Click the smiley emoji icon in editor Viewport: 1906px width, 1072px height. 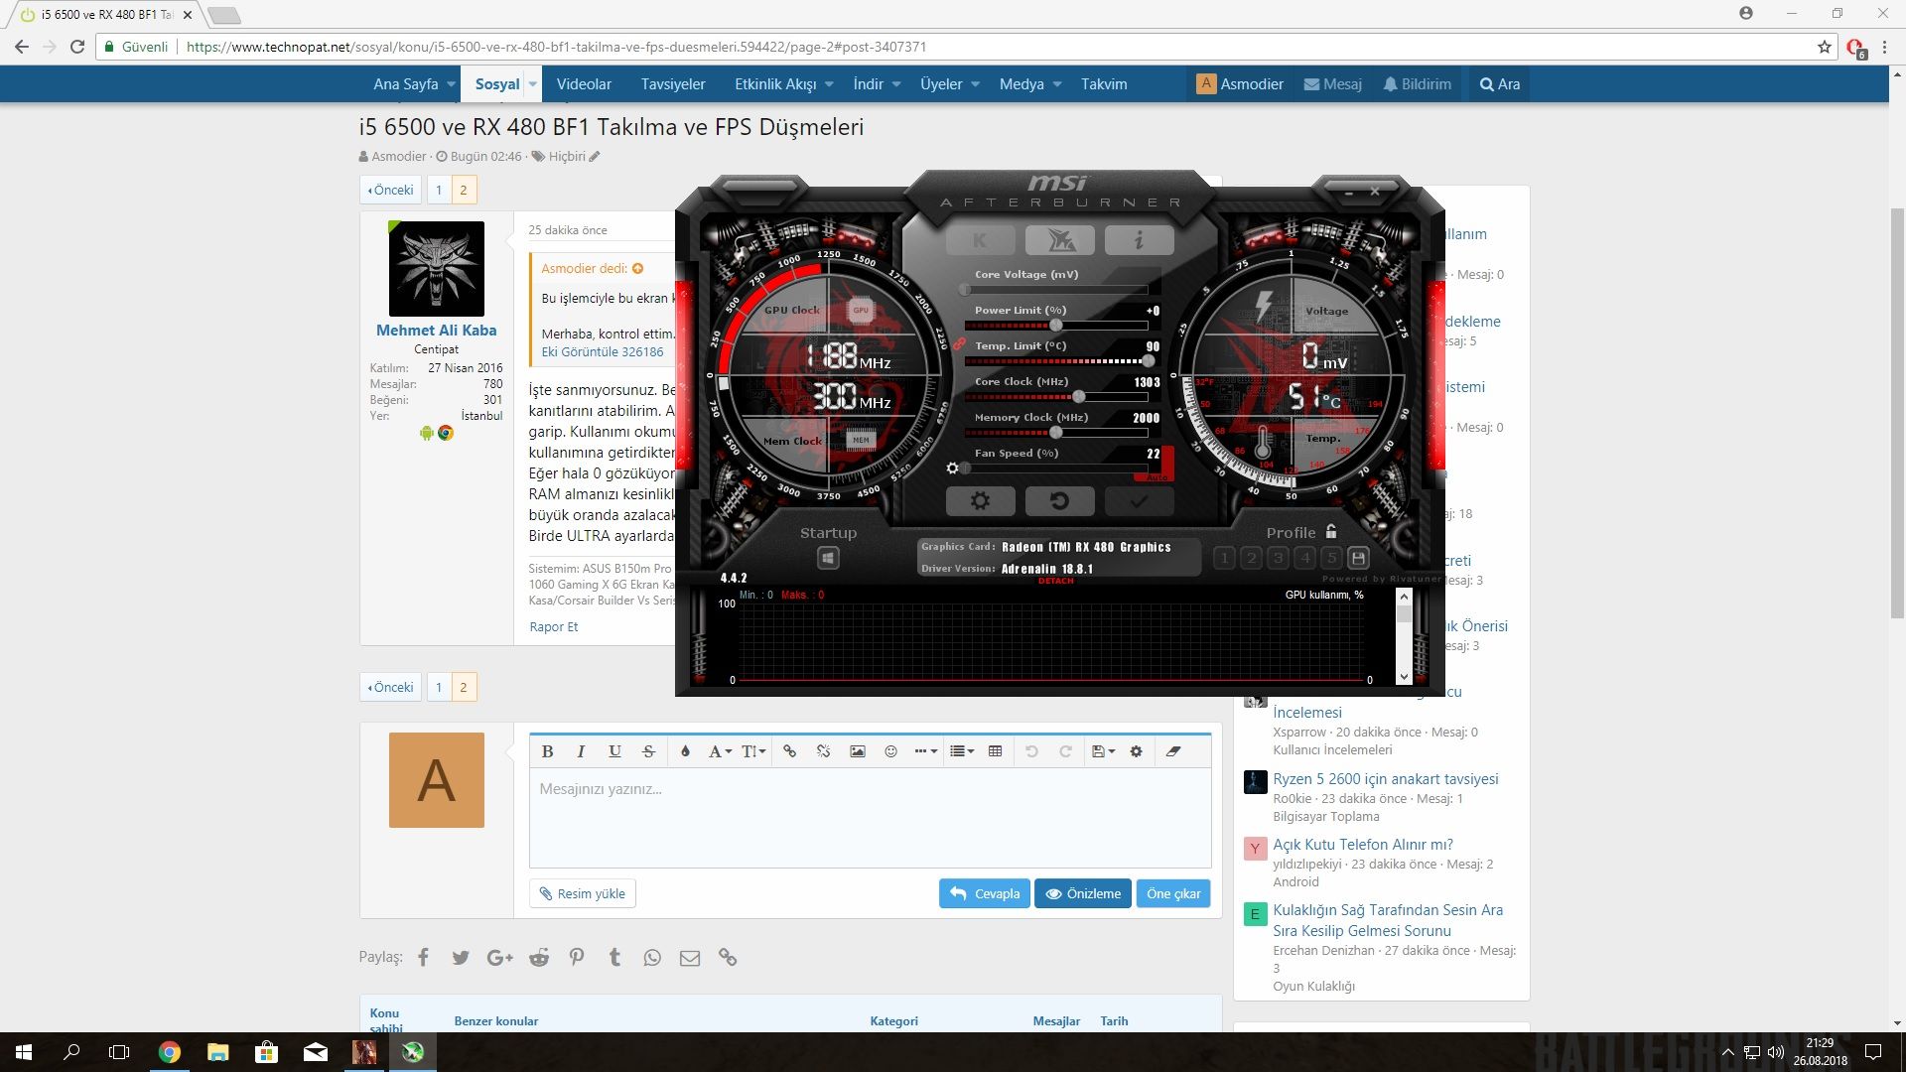pos(890,751)
